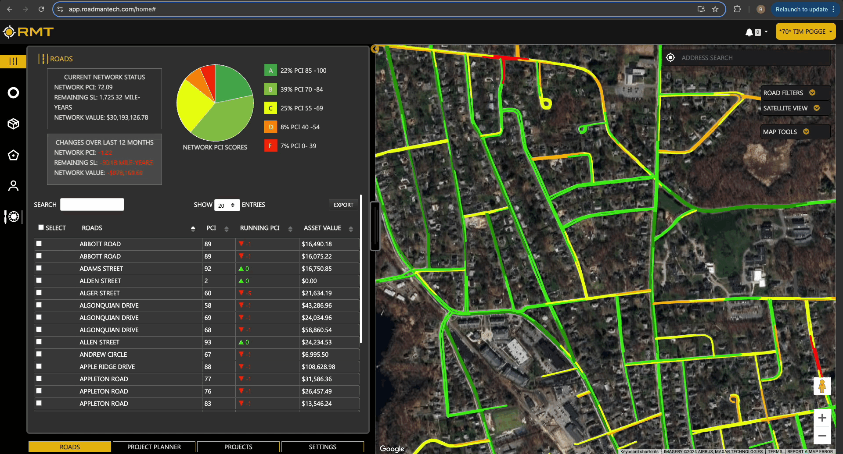Viewport: 843px width, 454px height.
Task: Click the circle icon in left sidebar
Action: tap(13, 93)
